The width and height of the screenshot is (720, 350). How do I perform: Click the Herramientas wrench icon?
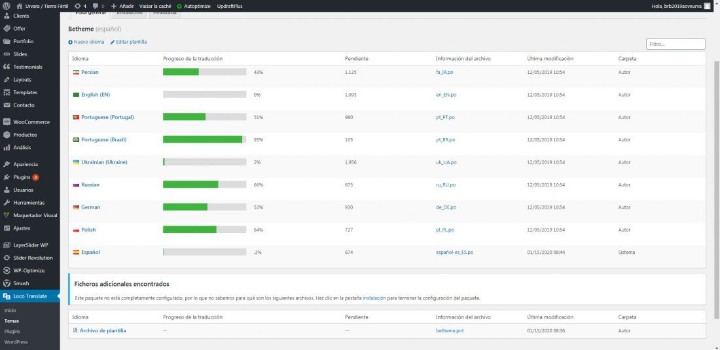[x=7, y=203]
